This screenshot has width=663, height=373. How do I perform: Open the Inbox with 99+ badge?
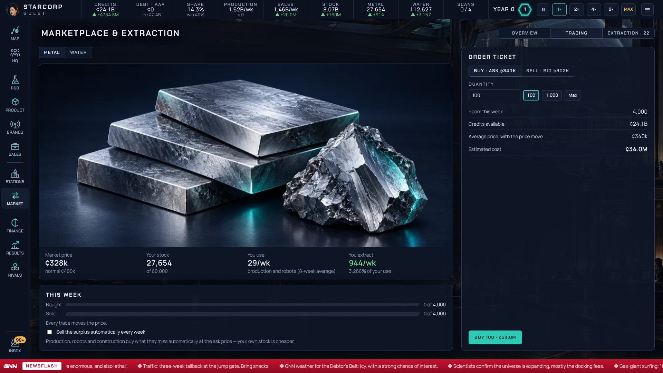pos(15,345)
